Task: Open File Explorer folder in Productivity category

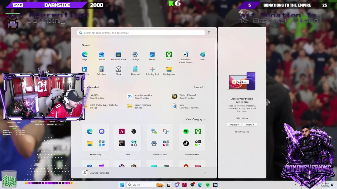Action: click(90, 143)
